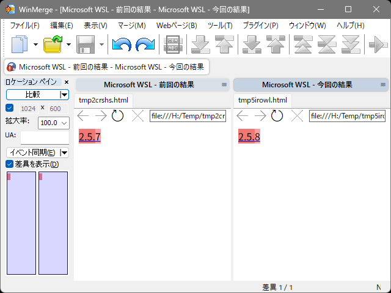391x293 pixels.
Task: Click Back arrow in right browser pane
Action: (242, 116)
